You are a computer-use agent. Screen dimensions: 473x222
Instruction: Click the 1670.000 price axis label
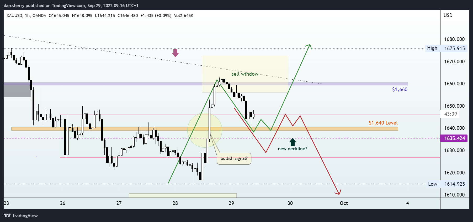click(454, 61)
